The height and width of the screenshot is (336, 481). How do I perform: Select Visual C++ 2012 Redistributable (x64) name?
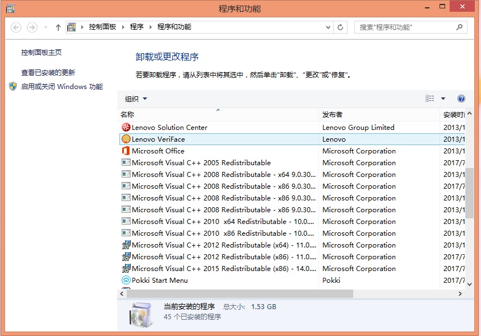click(224, 245)
